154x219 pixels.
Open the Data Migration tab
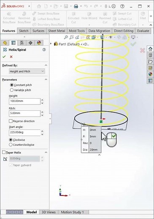click(99, 31)
